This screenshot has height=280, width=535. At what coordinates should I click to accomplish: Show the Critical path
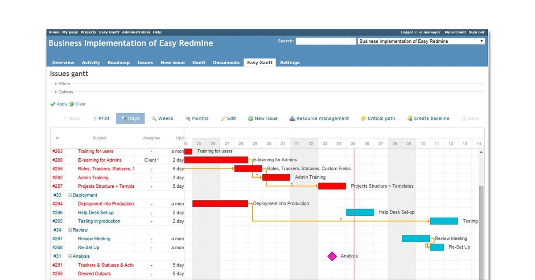coord(378,118)
